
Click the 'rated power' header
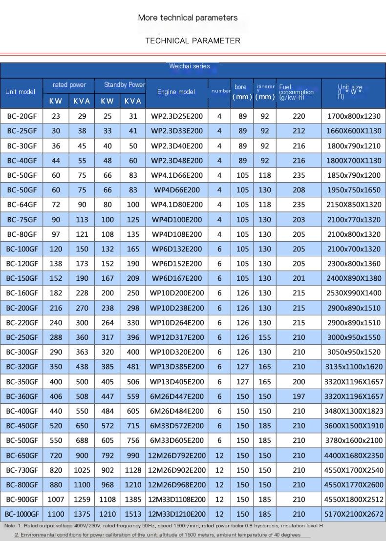(69, 84)
